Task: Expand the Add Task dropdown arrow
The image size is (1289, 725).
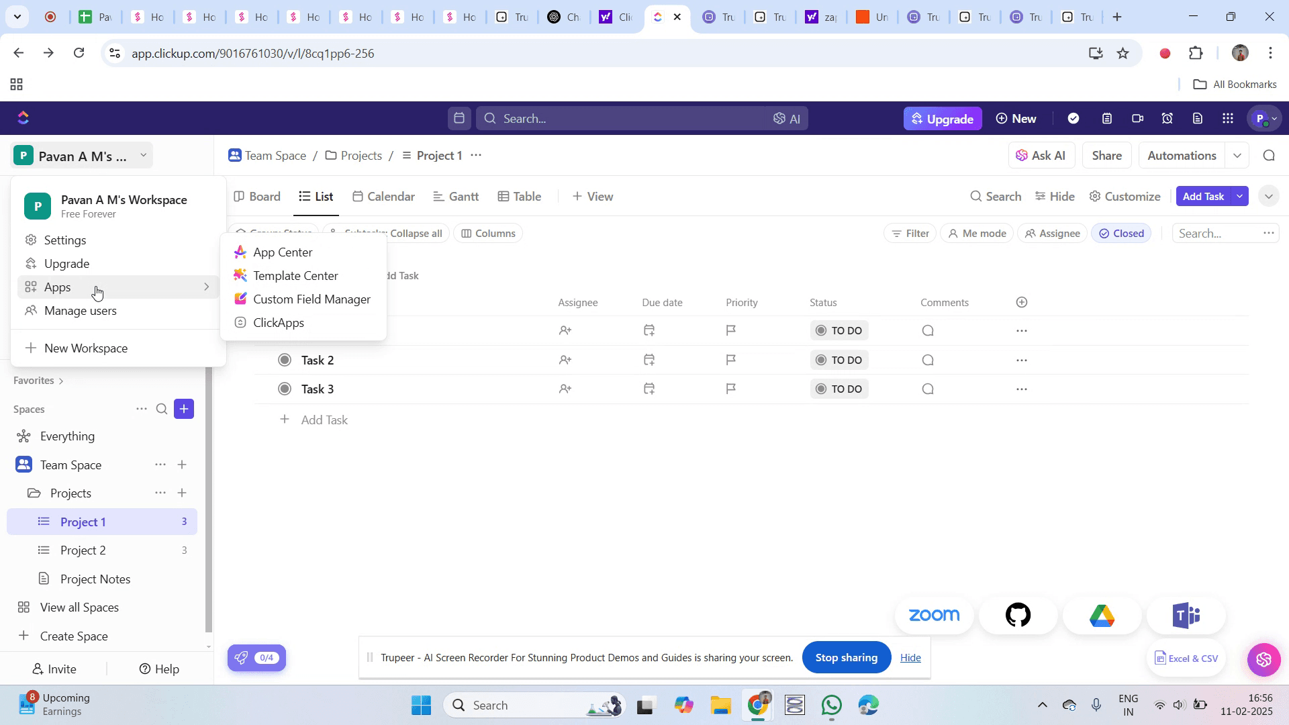Action: 1240,196
